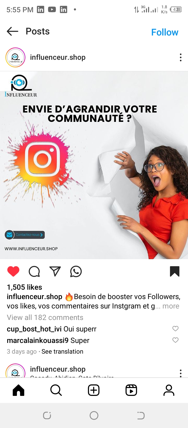Screen dimensions: 188x428
Task: Like marcalainkouassi9's comment heart
Action: 175,340
